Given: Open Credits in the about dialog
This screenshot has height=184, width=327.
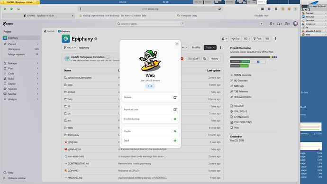Looking at the screenshot, I should pos(150,131).
